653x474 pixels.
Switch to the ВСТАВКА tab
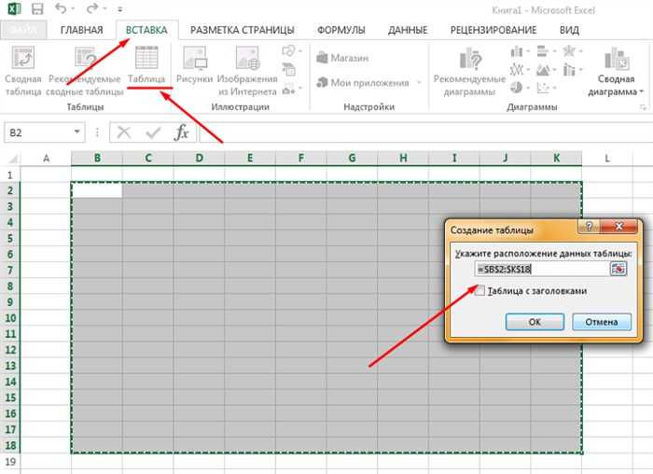point(146,30)
